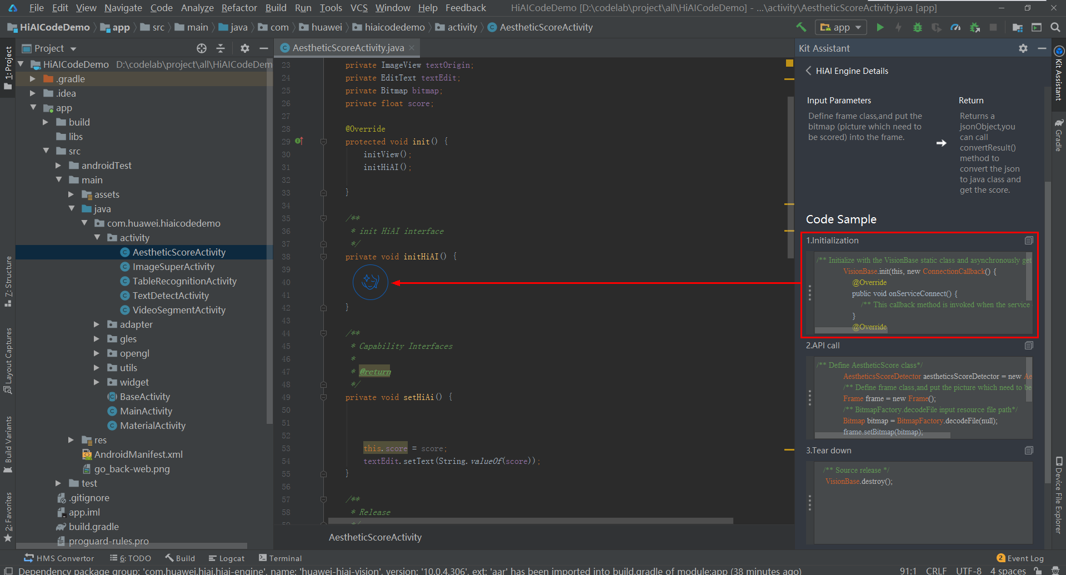The image size is (1066, 575).
Task: Start debugging with the green bug icon
Action: point(917,27)
